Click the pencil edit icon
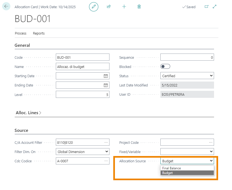Image resolution: width=232 pixels, height=190 pixels. coord(94,7)
